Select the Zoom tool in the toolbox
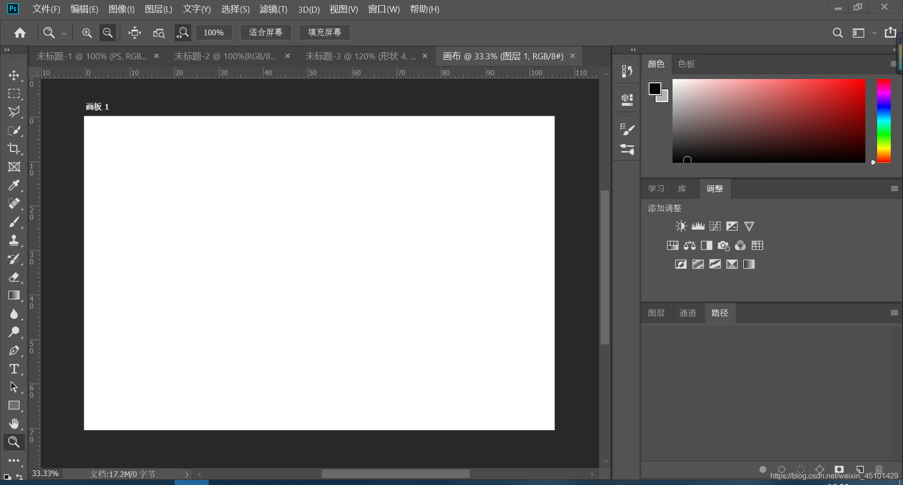This screenshot has width=903, height=485. pos(14,442)
